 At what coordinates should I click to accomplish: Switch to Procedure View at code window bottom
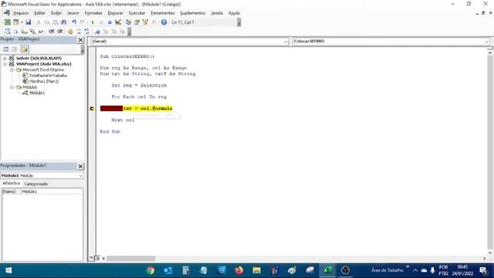point(91,258)
